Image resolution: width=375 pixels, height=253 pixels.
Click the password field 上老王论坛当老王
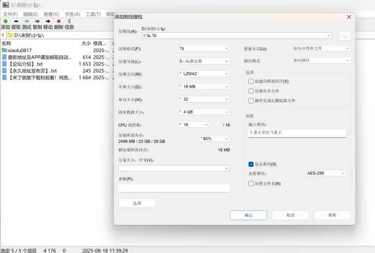point(297,133)
